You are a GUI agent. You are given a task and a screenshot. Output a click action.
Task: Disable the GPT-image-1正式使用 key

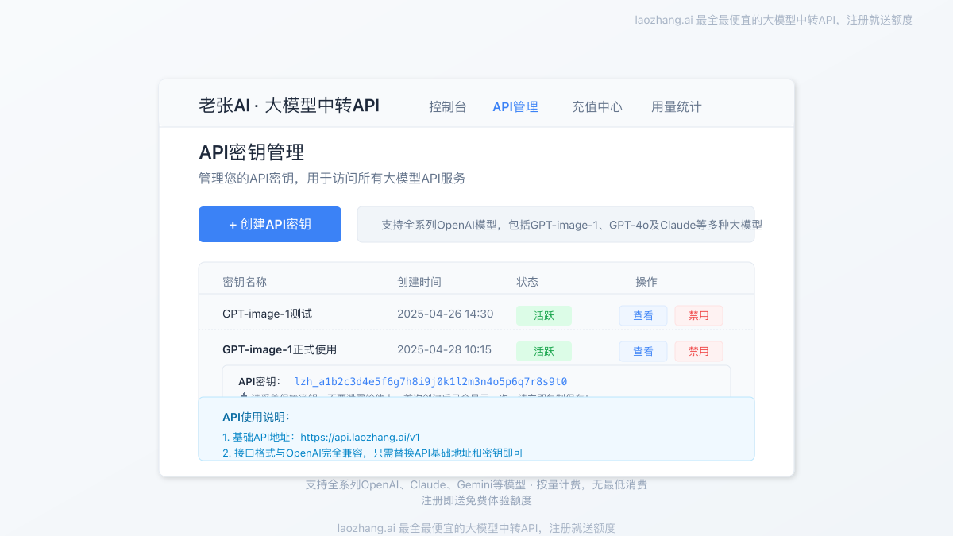[699, 351]
